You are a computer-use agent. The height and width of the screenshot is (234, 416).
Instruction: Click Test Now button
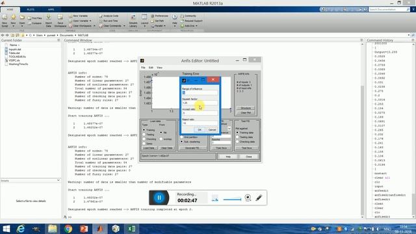click(246, 148)
